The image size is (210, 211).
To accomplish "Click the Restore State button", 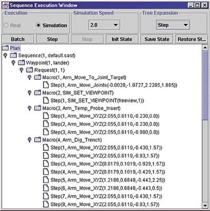I will coord(192,39).
